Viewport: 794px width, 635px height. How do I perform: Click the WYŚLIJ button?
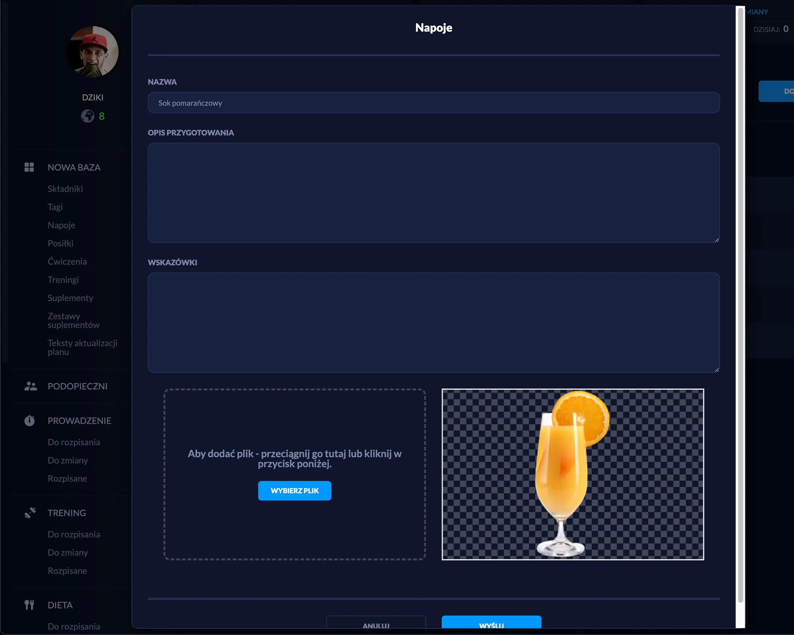tap(491, 623)
